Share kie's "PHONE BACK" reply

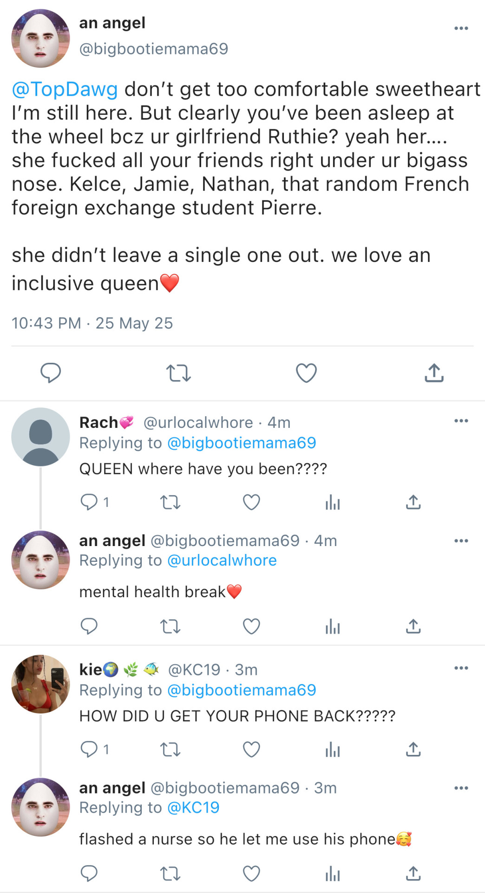coord(413,749)
